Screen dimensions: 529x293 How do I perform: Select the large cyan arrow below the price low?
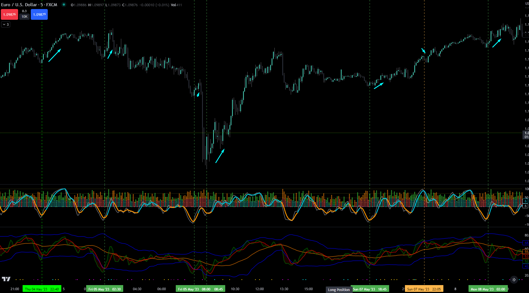point(220,156)
